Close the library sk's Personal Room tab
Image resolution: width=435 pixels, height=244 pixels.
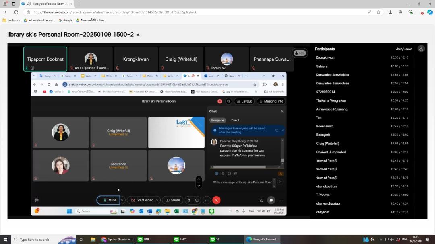(70, 4)
